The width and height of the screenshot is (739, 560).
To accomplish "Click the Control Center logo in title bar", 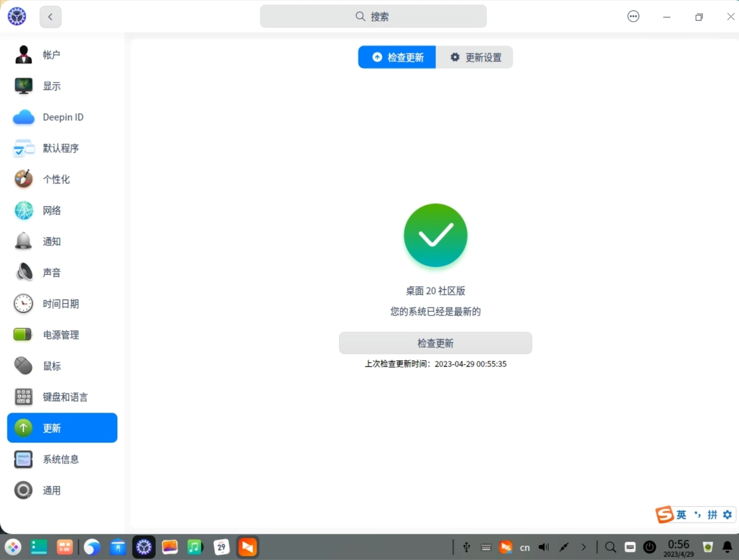I will point(17,16).
